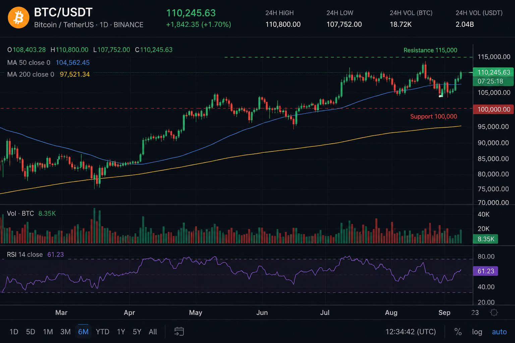Select the MA 200 close indicator legend
515x343 pixels.
click(x=31, y=74)
